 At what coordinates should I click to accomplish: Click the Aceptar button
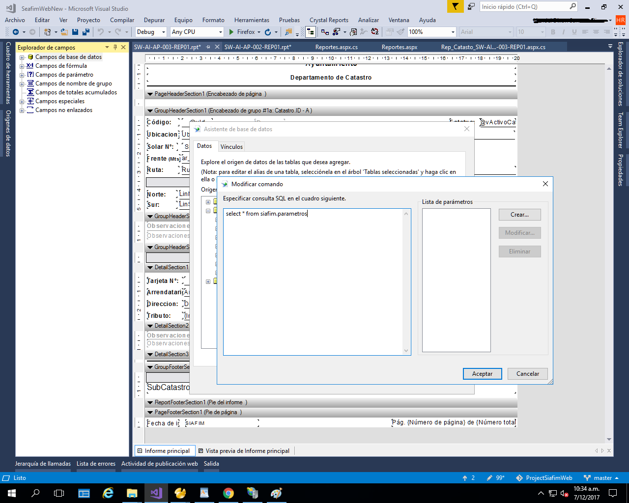pyautogui.click(x=482, y=374)
